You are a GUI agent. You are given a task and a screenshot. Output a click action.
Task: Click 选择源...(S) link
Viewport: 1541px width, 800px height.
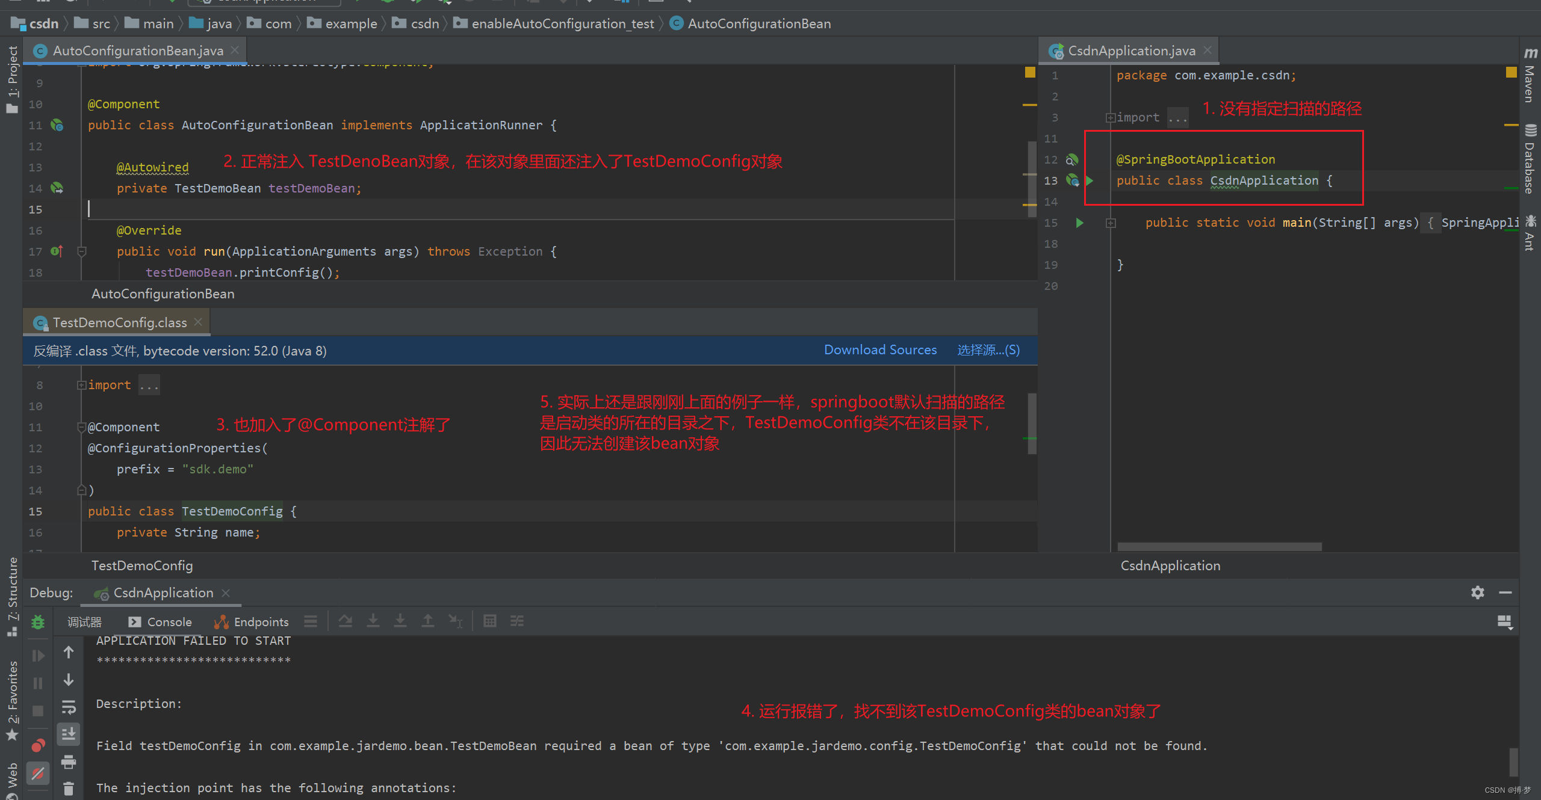[x=988, y=350]
